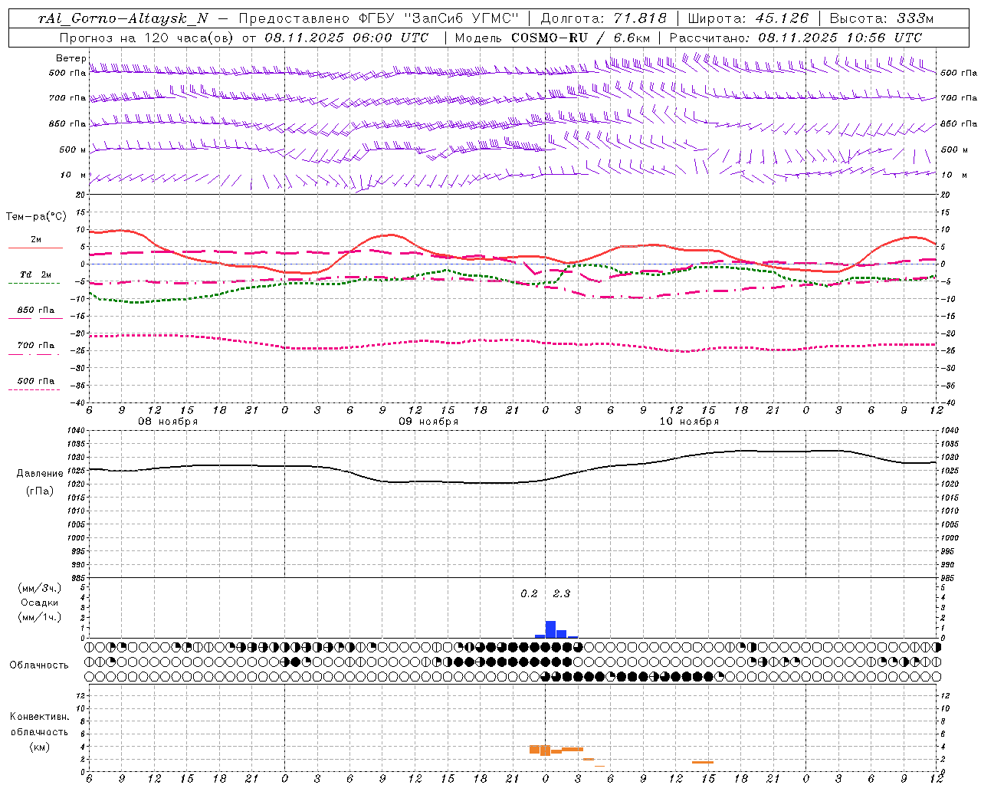Image resolution: width=981 pixels, height=785 pixels.
Task: Select the red solid 2м legend line
Action: 35,248
